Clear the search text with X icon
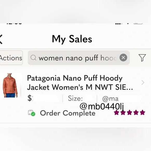The image size is (151, 151). pyautogui.click(x=123, y=58)
